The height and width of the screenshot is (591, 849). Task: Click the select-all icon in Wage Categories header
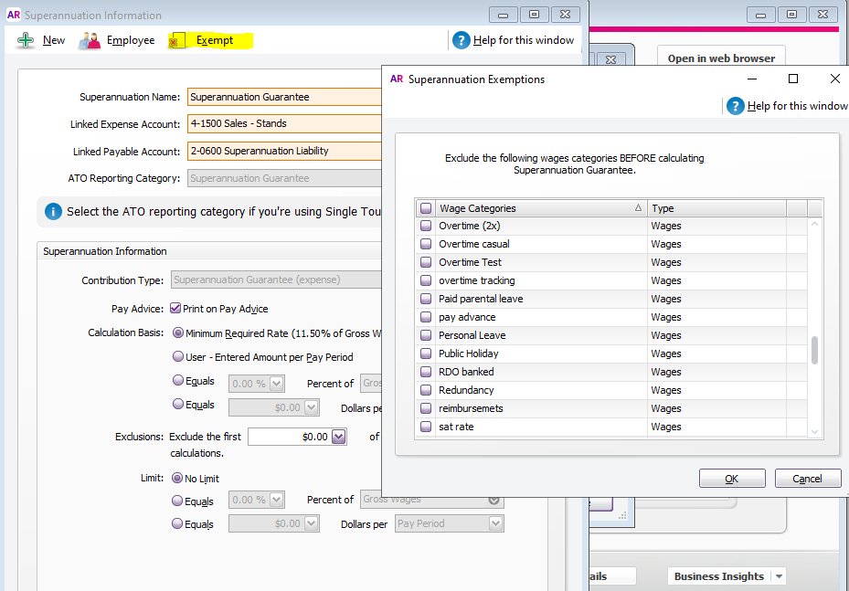click(x=426, y=208)
